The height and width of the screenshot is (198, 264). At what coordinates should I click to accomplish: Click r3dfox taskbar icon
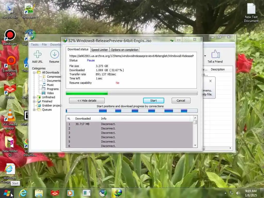tap(55, 193)
